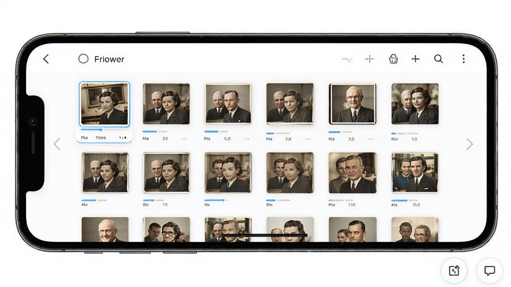Open the highlighted photo of the woman alone
Viewport: 511px width, 287px height.
pos(104,104)
